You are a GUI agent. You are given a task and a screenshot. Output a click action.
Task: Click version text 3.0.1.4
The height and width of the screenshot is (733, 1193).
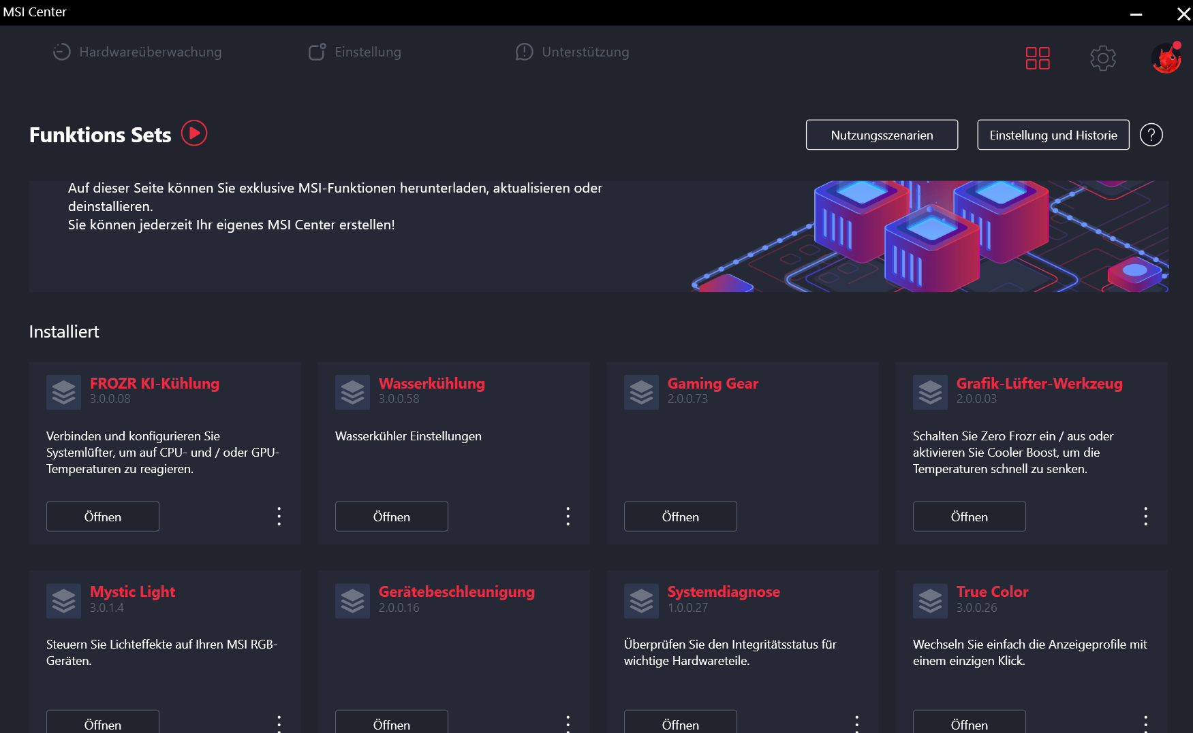pos(107,608)
